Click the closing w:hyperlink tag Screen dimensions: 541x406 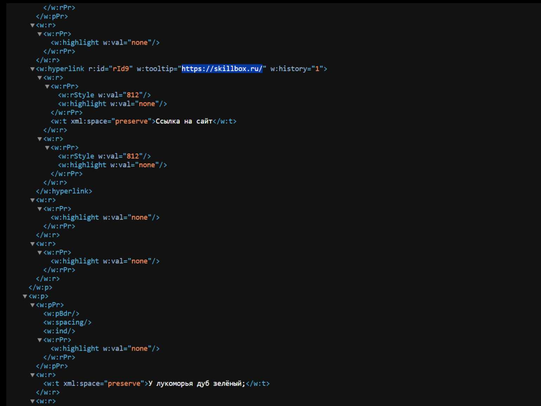(64, 191)
